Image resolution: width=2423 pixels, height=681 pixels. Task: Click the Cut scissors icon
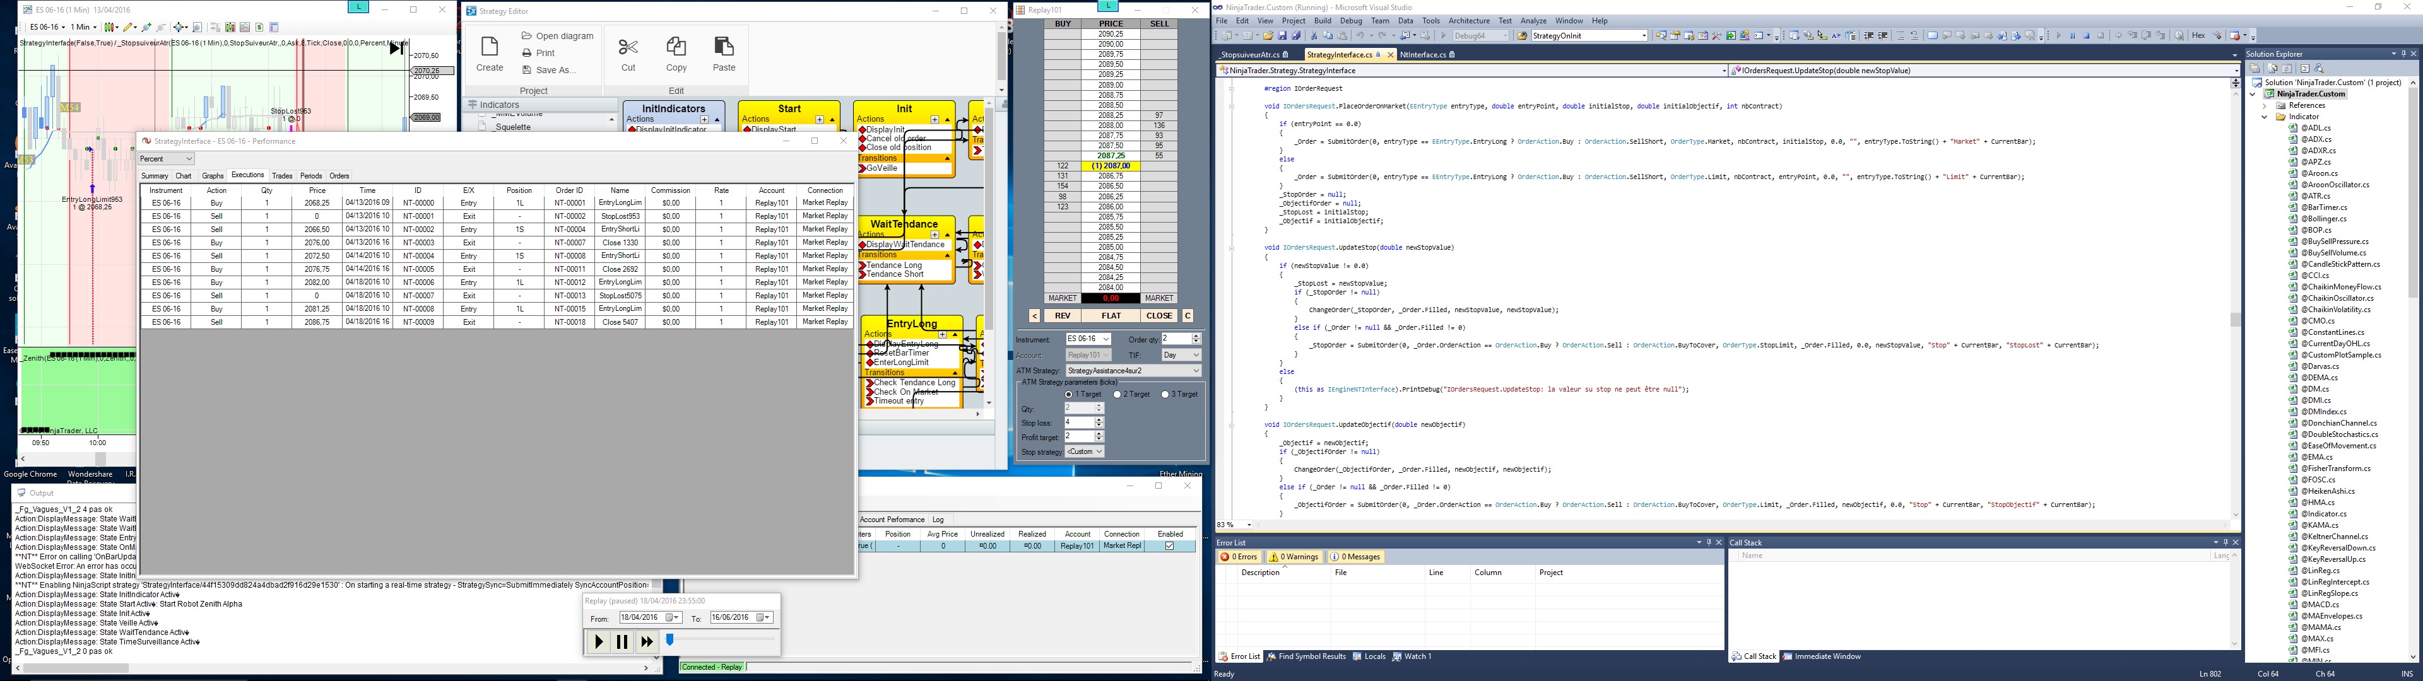click(628, 48)
